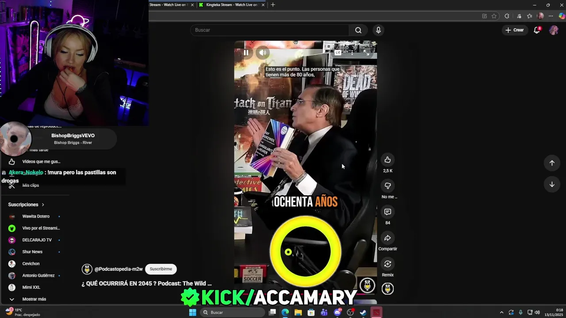Like the Short with 2,5 K likes
566x318 pixels.
tap(387, 159)
